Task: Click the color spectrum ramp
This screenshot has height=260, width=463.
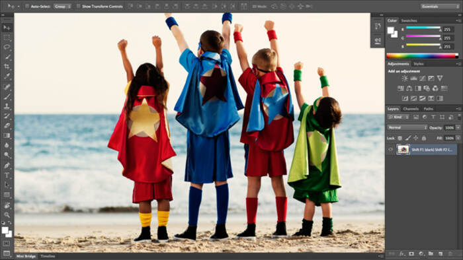Action: click(423, 55)
